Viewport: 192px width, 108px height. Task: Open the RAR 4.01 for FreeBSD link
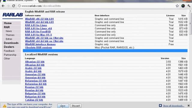tap(38, 31)
